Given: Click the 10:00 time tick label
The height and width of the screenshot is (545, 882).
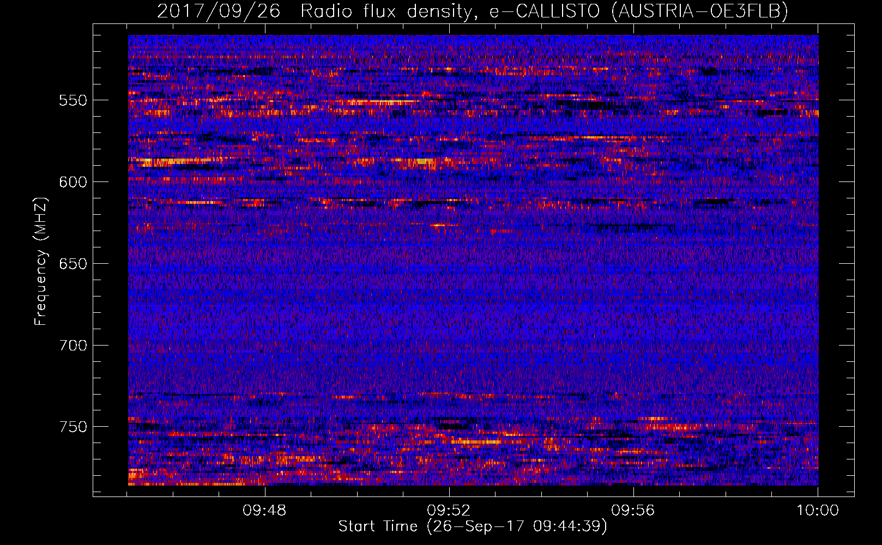Looking at the screenshot, I should point(818,511).
